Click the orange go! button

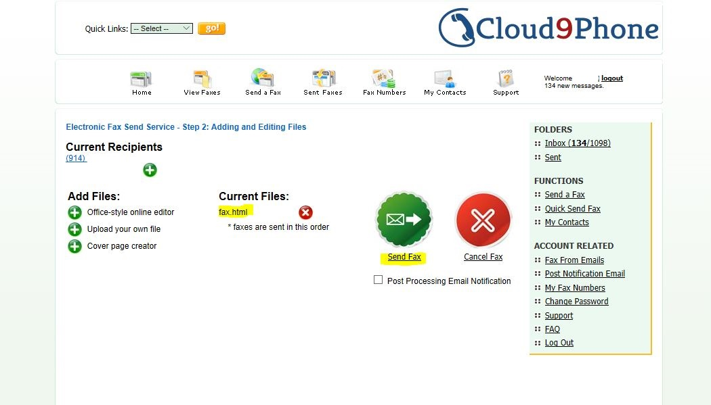pos(212,28)
